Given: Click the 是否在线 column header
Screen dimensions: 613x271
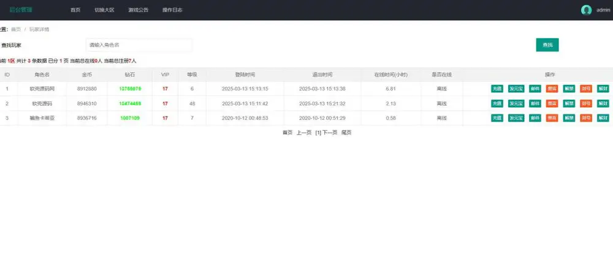Looking at the screenshot, I should tap(442, 75).
